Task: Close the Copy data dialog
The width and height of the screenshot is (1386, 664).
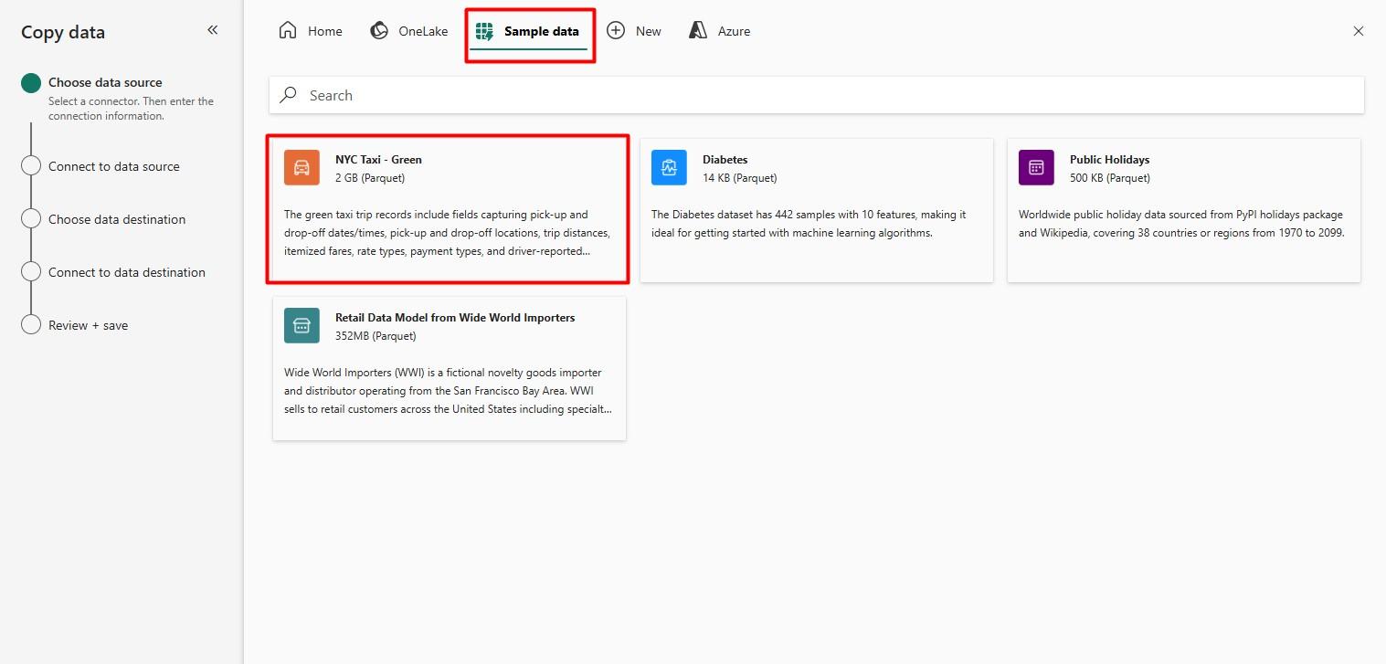Action: coord(1359,31)
